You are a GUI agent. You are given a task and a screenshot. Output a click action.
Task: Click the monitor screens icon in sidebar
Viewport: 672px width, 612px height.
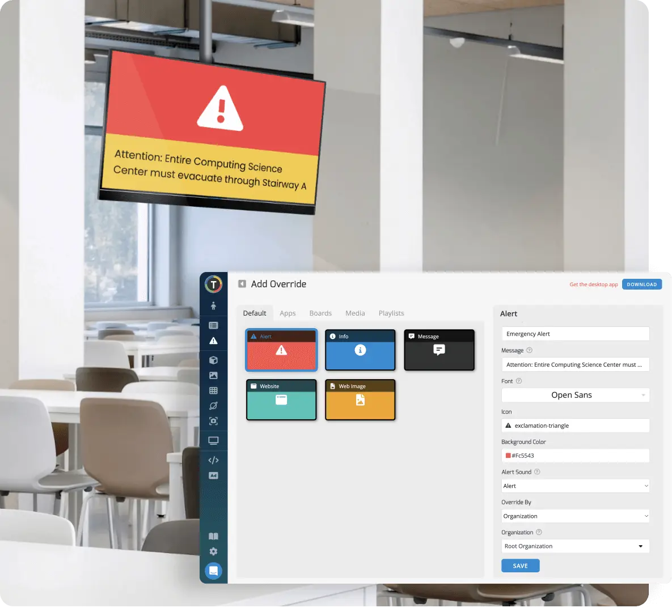213,441
